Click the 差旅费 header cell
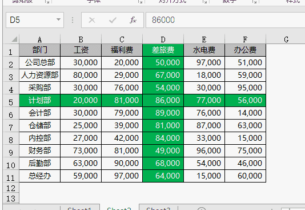 tap(163, 50)
